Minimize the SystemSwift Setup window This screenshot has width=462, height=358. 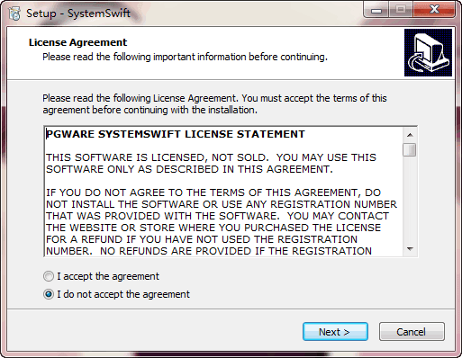[376, 10]
